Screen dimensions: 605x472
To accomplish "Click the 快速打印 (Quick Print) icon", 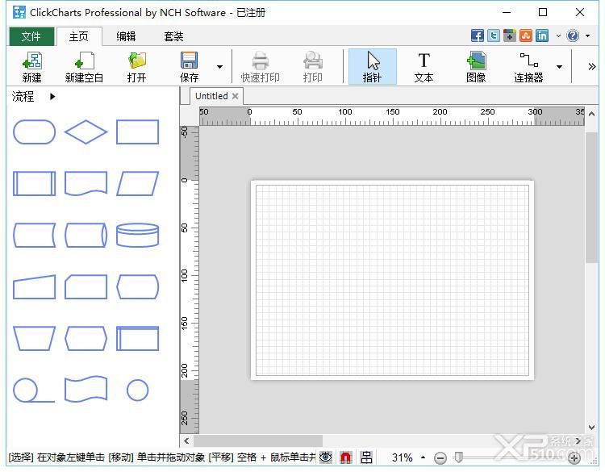I will click(x=260, y=67).
